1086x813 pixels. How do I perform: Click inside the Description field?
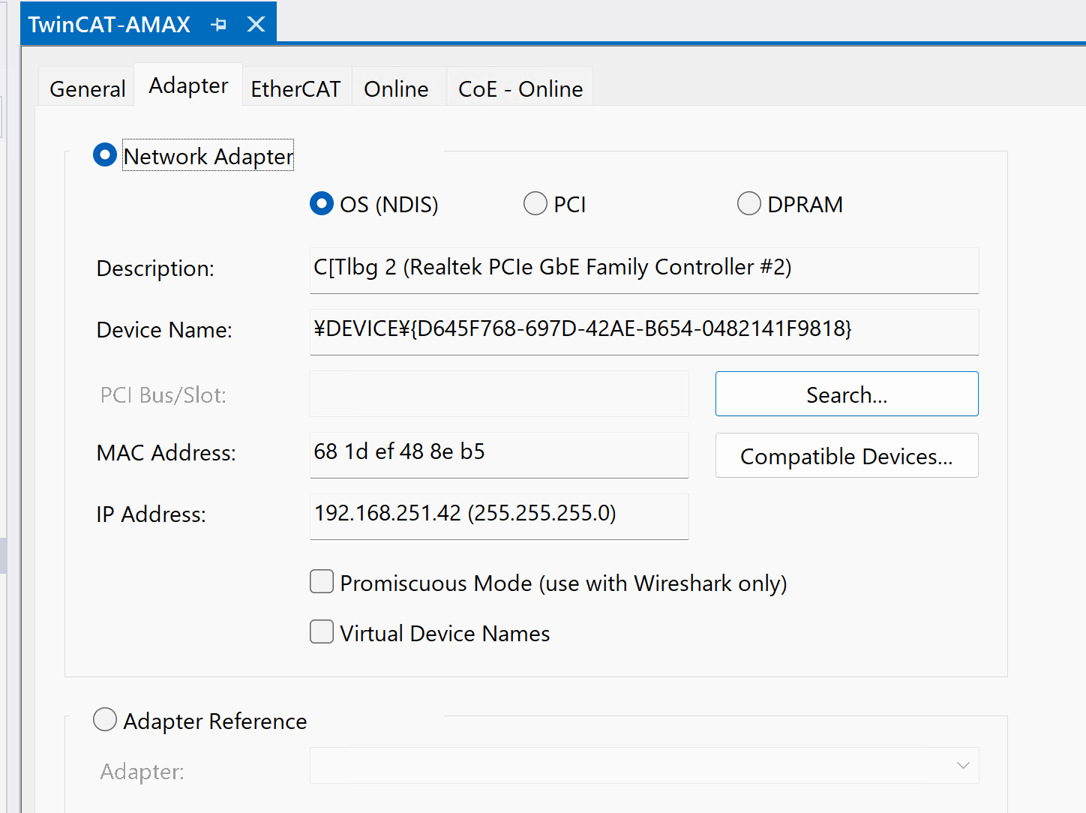643,270
